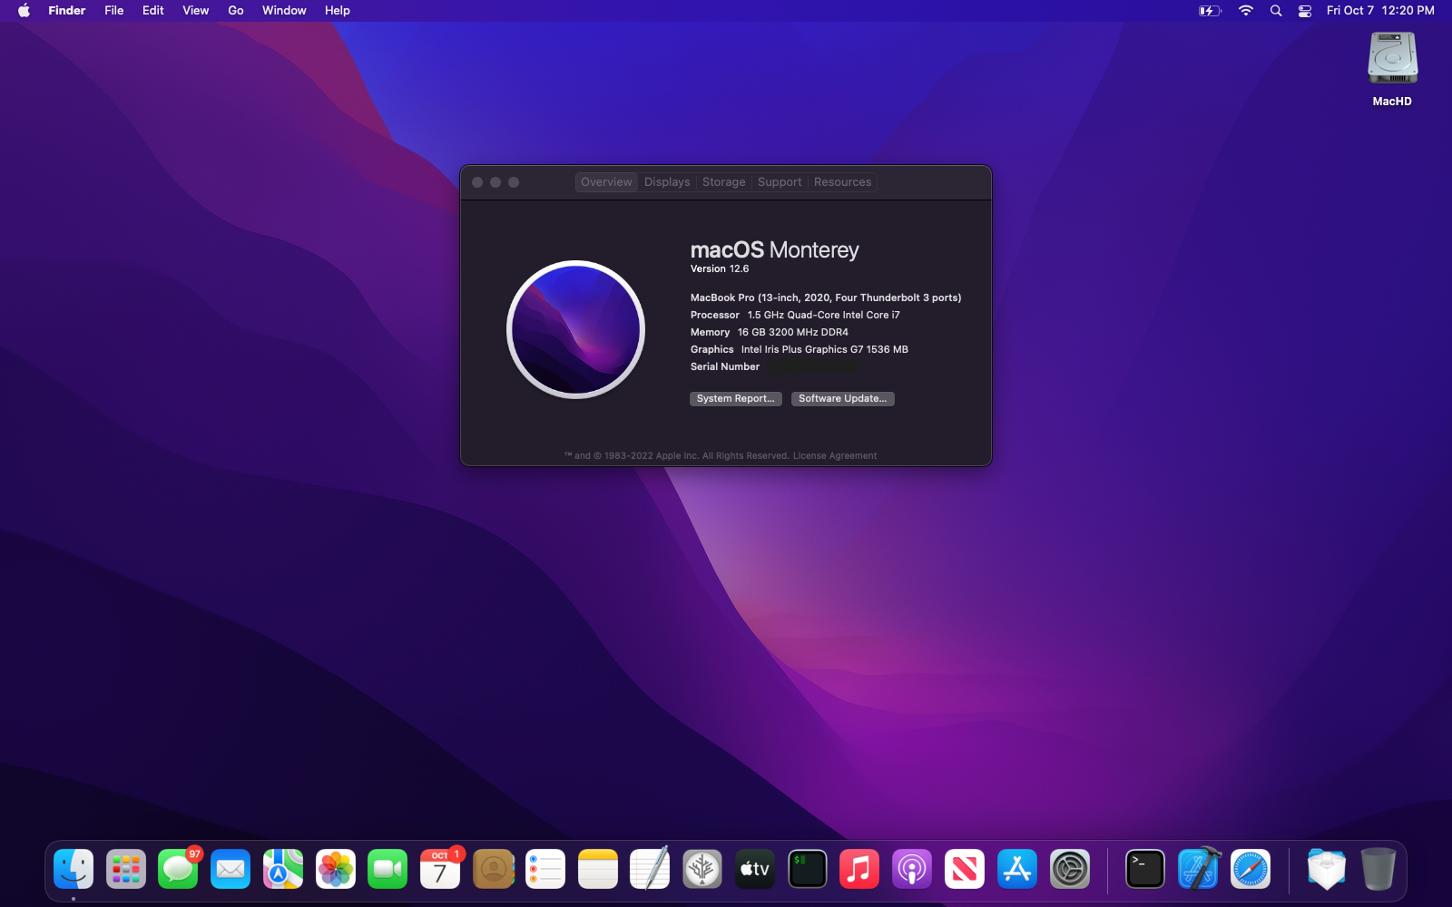Switch to the Storage tab
Screen dimensions: 1452x907
click(723, 181)
